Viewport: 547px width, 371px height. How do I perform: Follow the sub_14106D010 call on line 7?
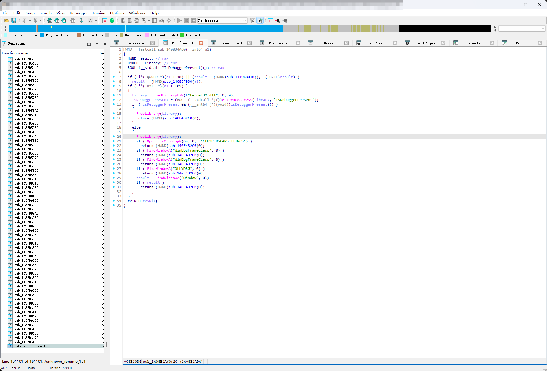click(x=241, y=77)
